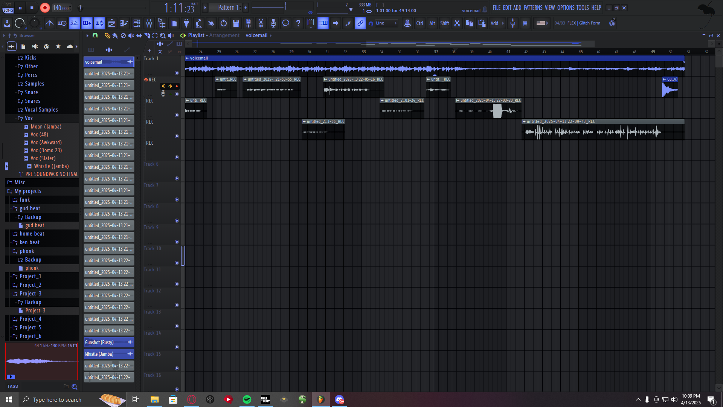
Task: Toggle the mute dot of Track 1
Action: point(177,73)
